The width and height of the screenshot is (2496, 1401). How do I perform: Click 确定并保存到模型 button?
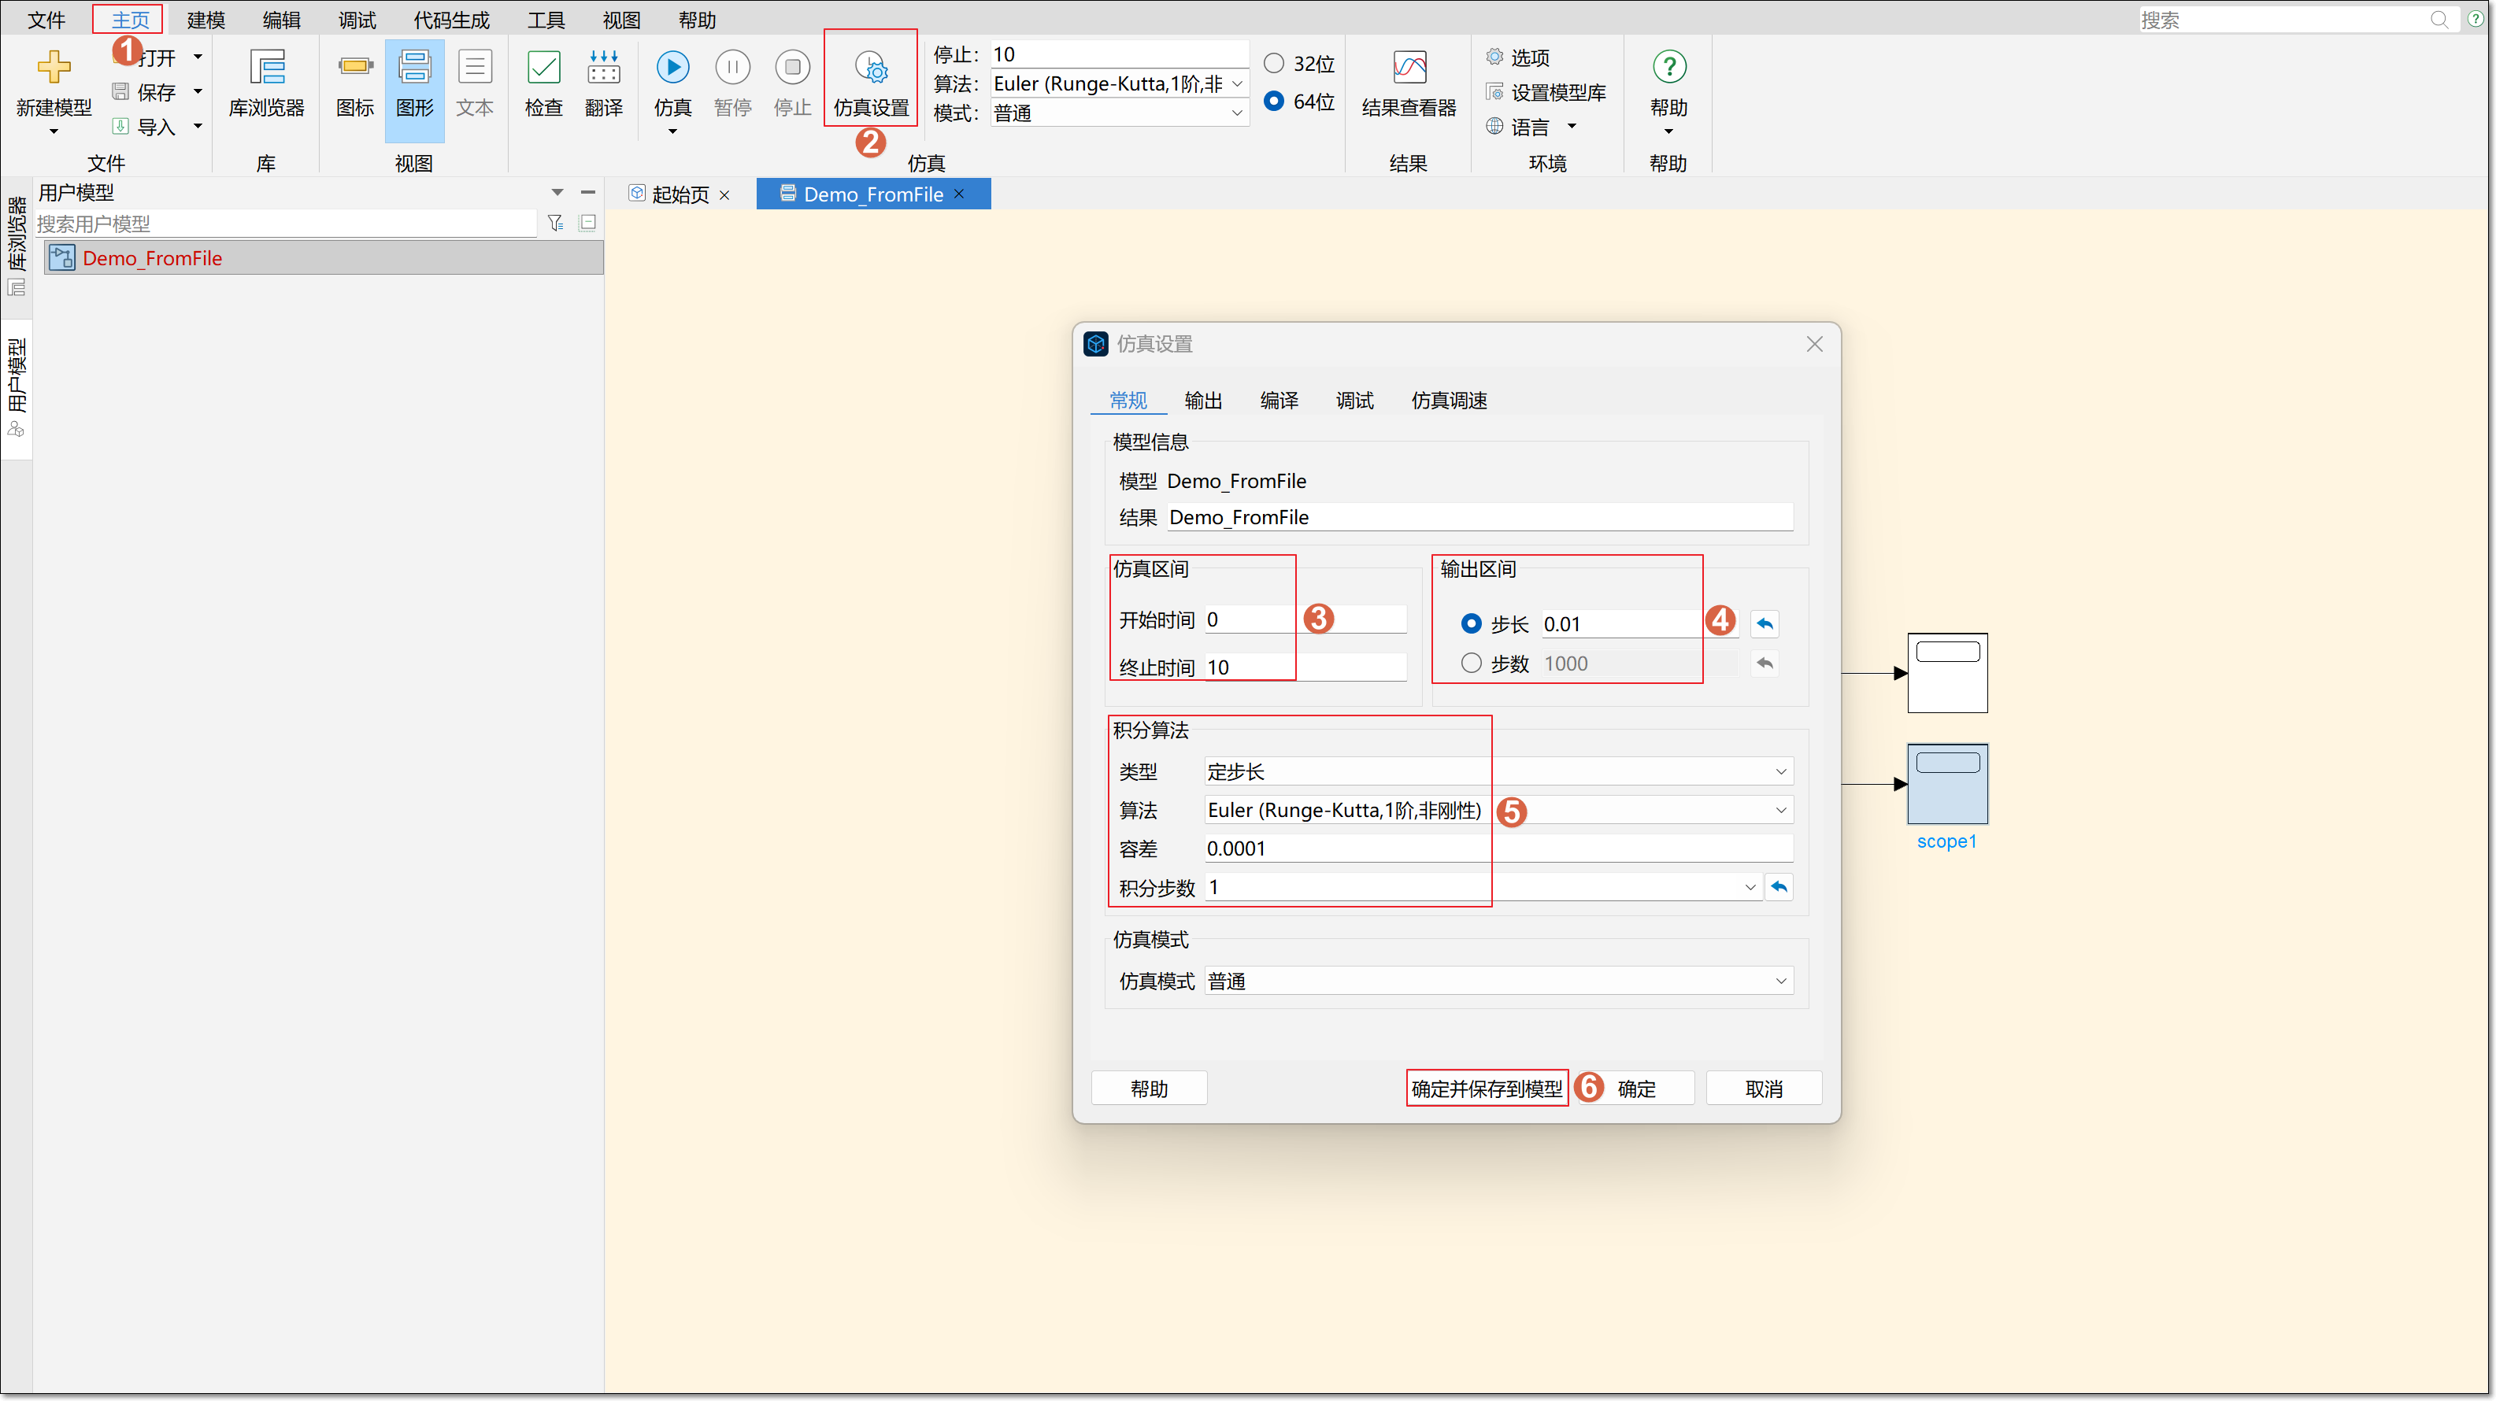pos(1487,1089)
